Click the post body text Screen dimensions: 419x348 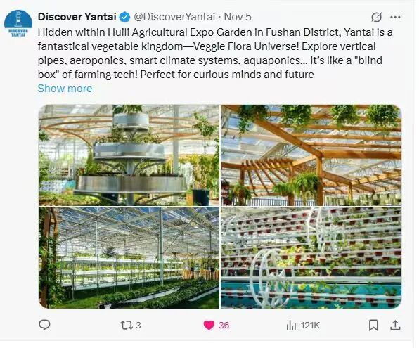click(x=215, y=53)
